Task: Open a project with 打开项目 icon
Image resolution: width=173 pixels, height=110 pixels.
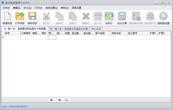Action: (x=20, y=16)
